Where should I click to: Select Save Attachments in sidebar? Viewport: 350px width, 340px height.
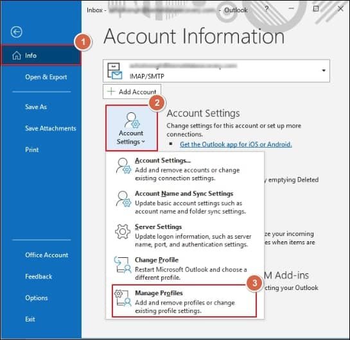(51, 128)
